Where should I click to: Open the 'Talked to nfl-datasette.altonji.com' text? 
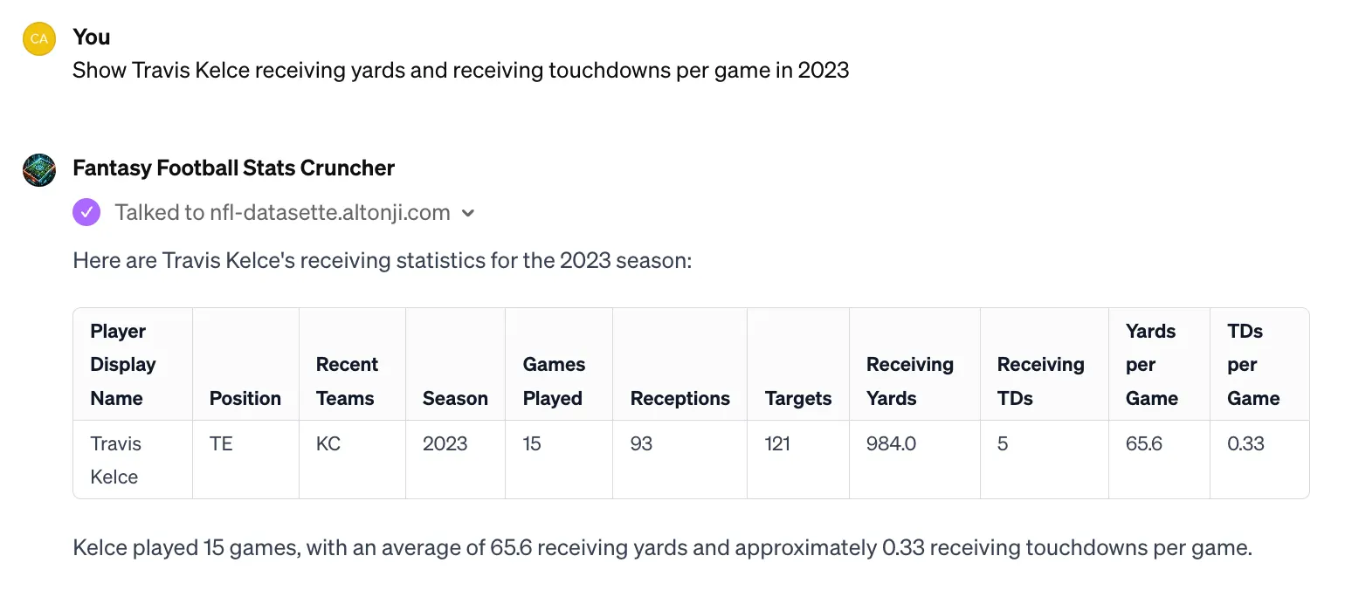coord(283,212)
